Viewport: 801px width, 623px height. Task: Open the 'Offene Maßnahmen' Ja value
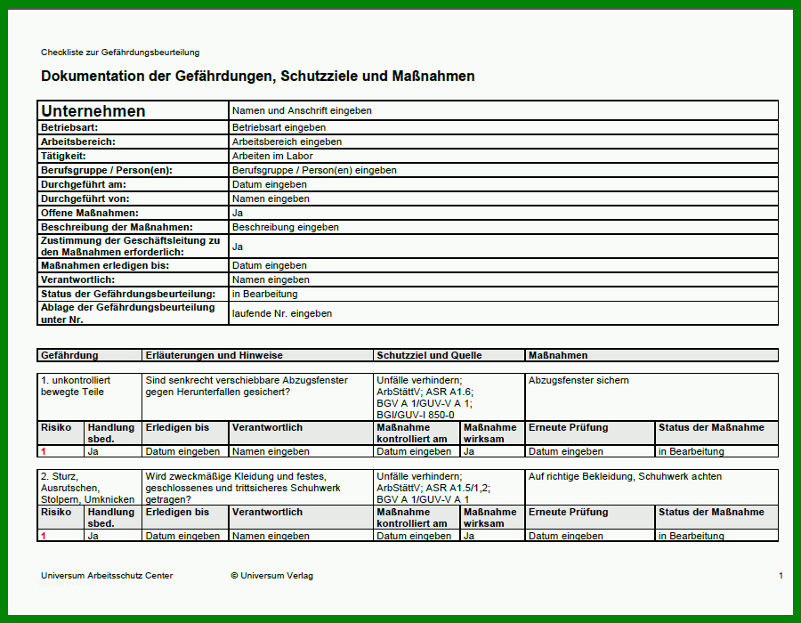tap(503, 214)
